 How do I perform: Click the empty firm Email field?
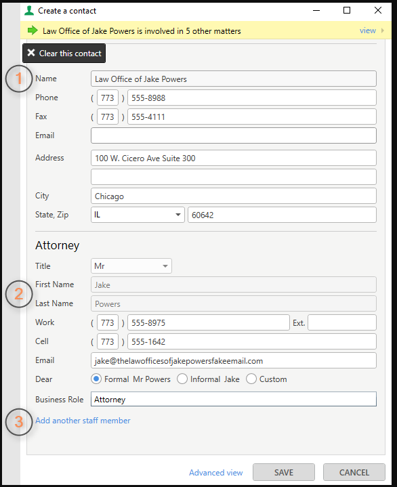(x=234, y=135)
